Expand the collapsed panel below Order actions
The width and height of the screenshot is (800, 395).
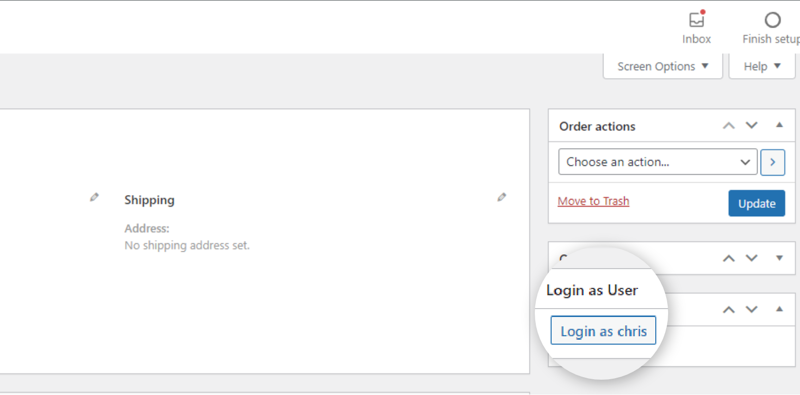pyautogui.click(x=779, y=258)
